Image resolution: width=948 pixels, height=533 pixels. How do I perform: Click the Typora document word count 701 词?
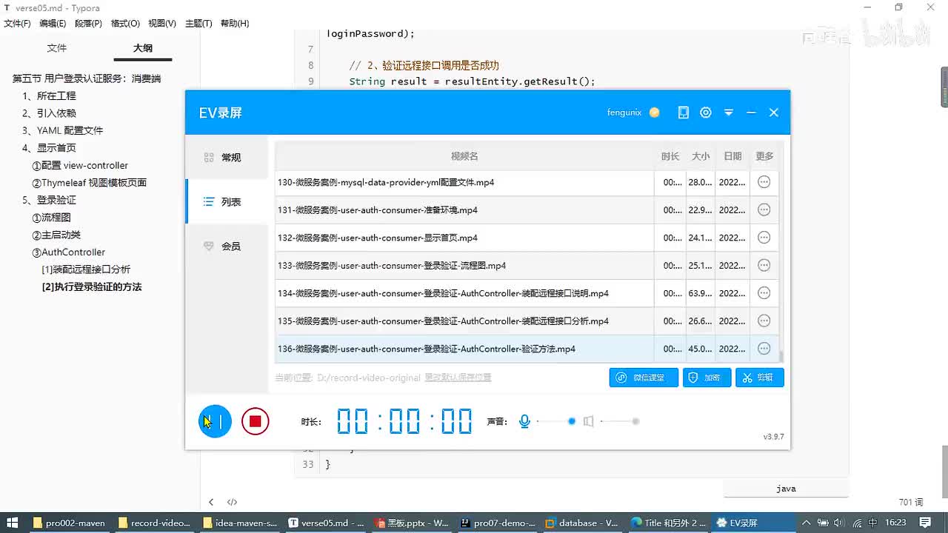click(x=911, y=502)
